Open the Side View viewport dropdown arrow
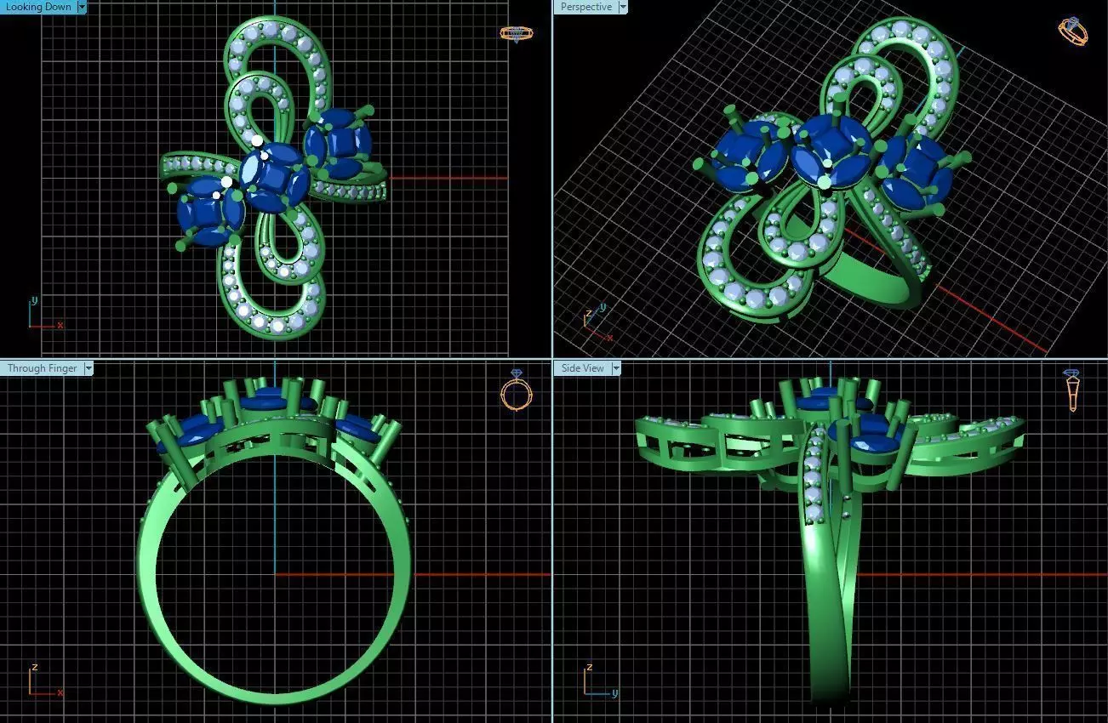The height and width of the screenshot is (723, 1108). pyautogui.click(x=616, y=368)
